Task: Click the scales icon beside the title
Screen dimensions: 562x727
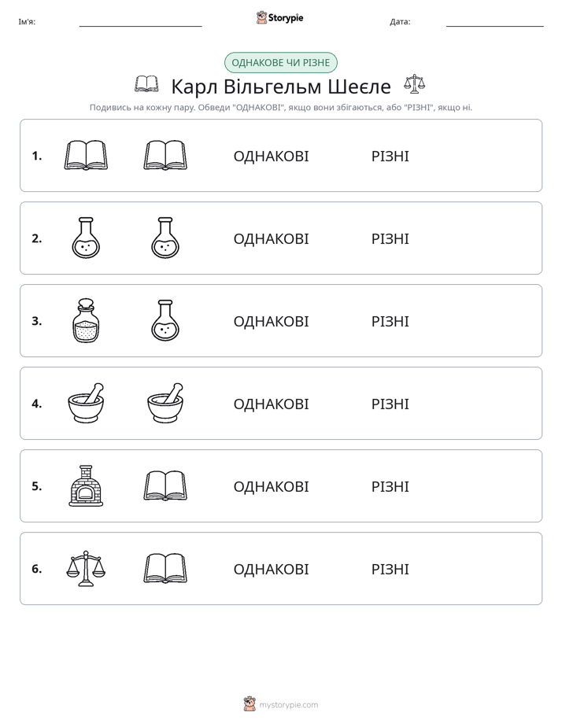Action: point(414,84)
